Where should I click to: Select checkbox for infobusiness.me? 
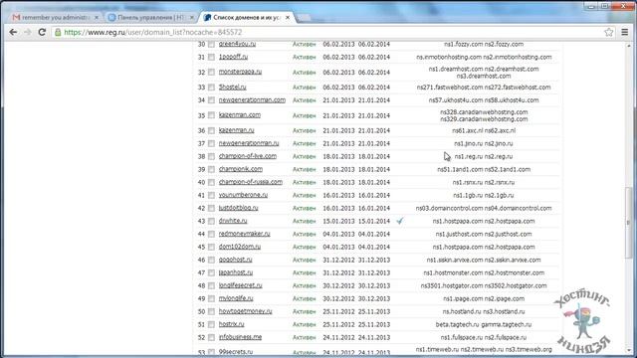(211, 337)
